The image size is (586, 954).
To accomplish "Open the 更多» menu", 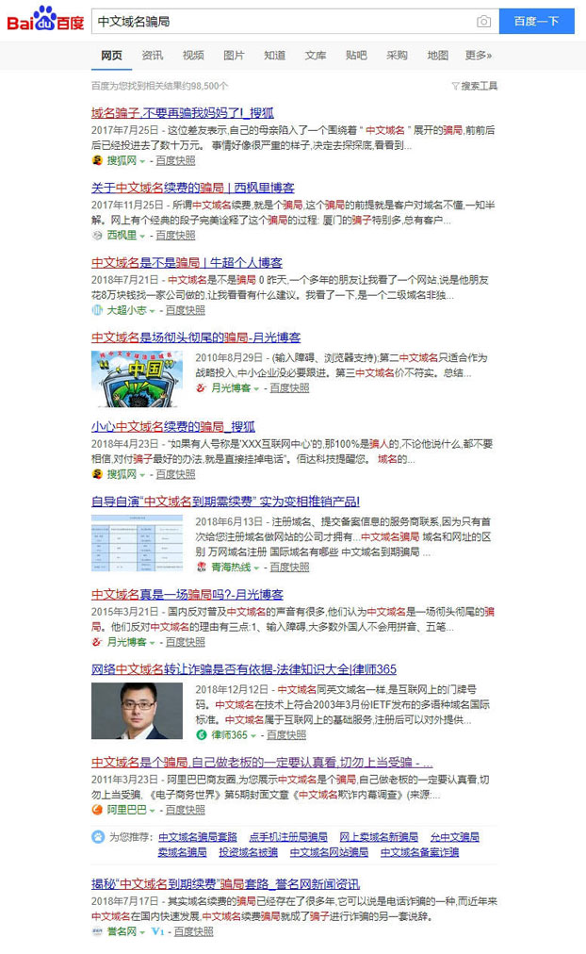I will [479, 56].
